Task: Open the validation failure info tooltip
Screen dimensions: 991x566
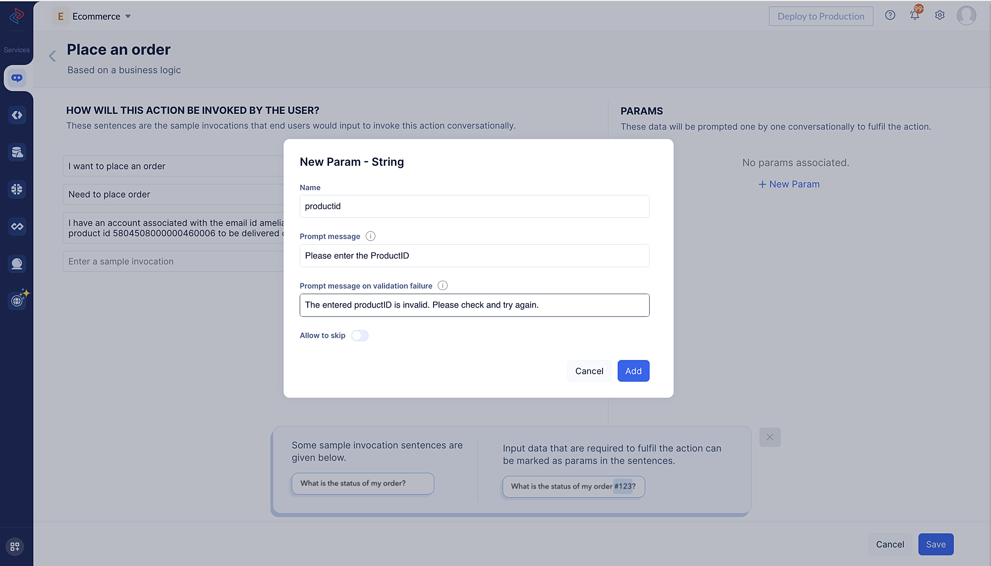Action: coord(442,286)
